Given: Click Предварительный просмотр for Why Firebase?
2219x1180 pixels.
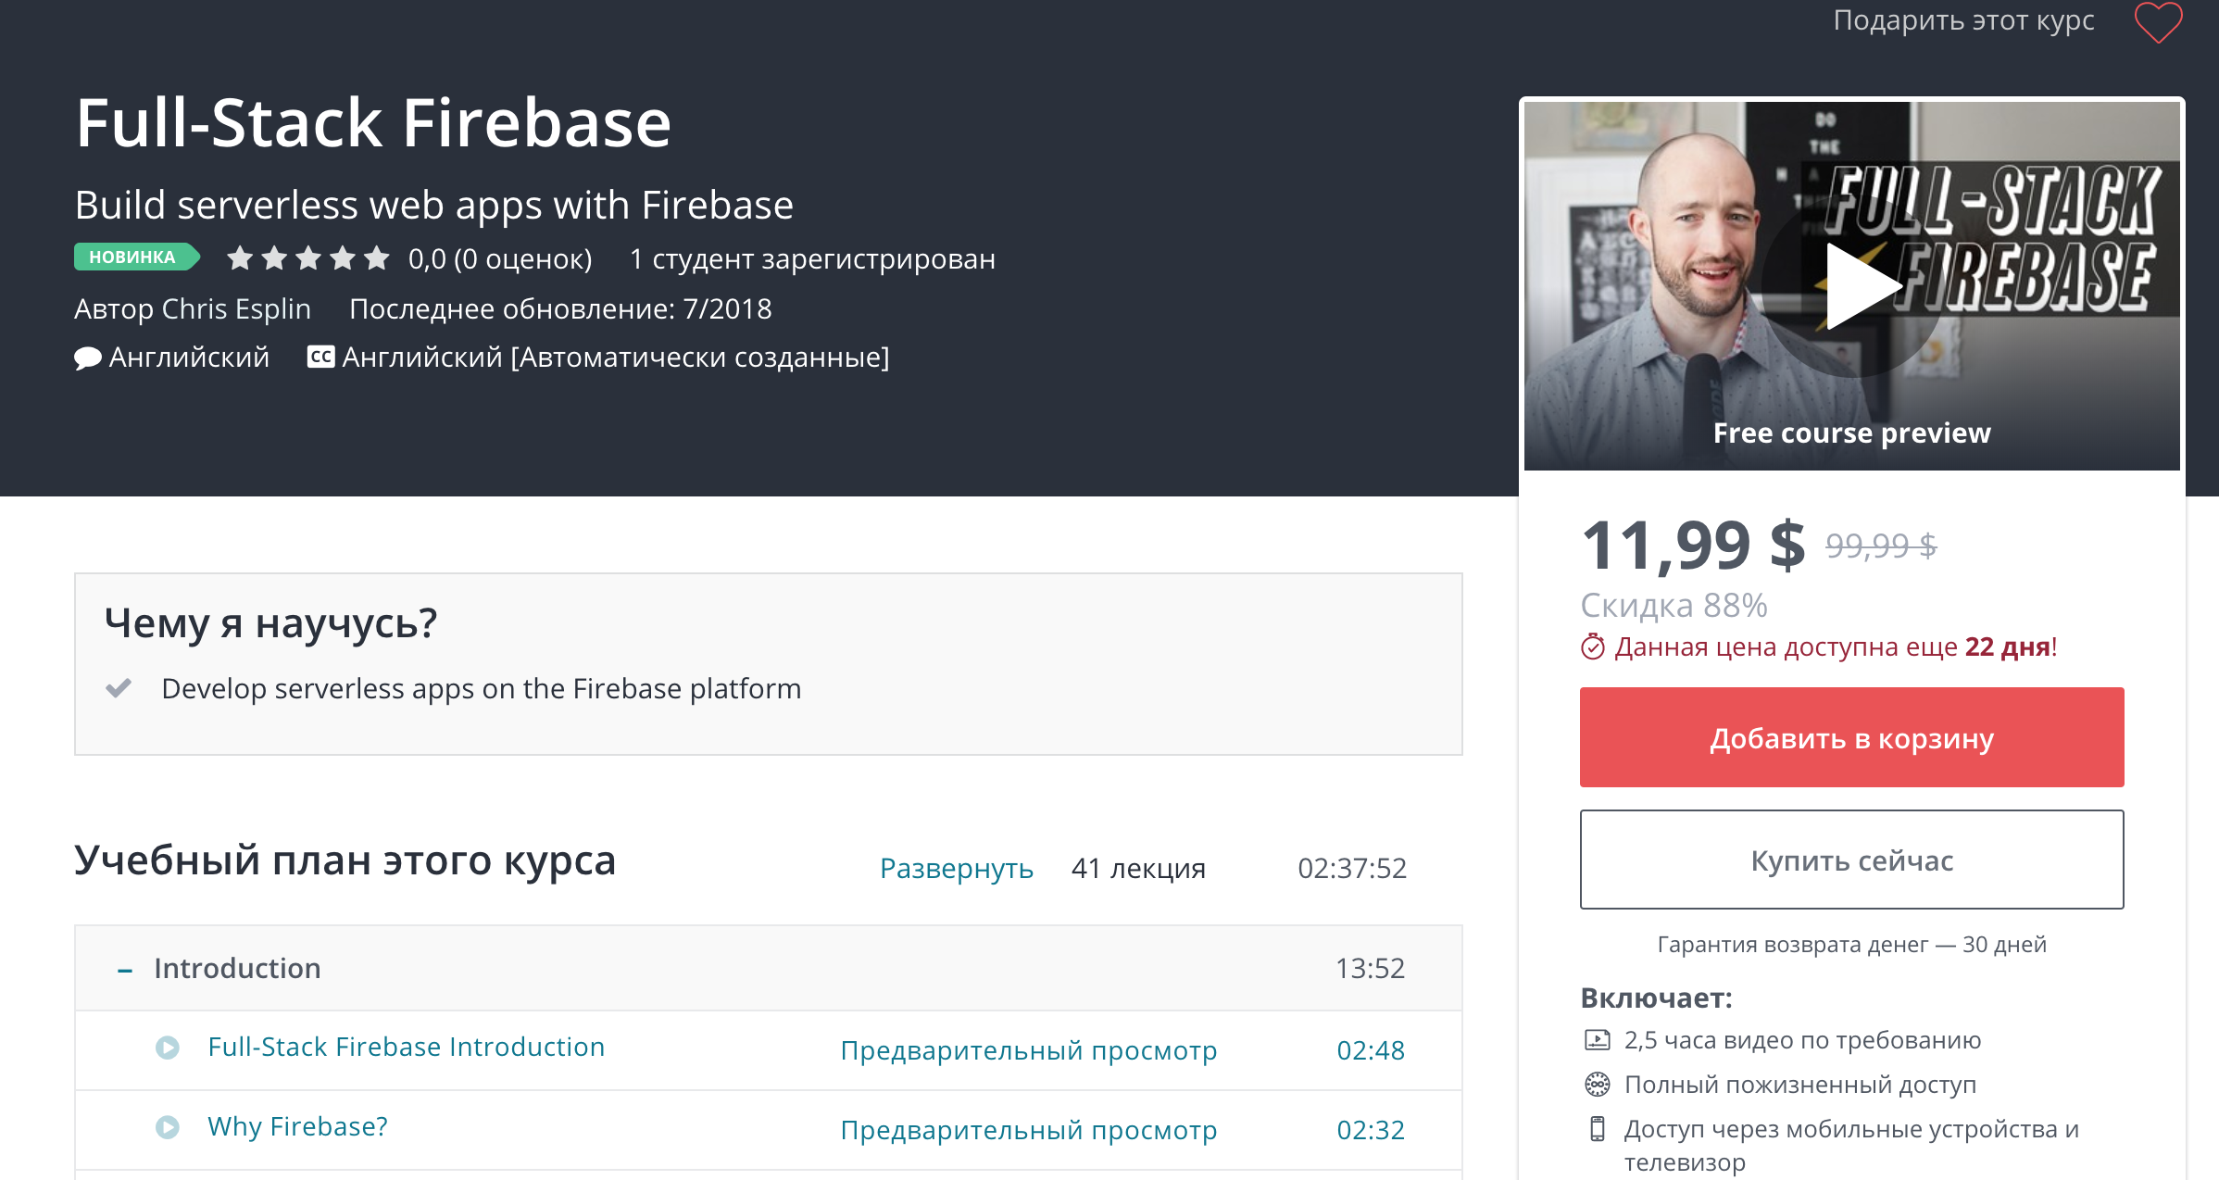Looking at the screenshot, I should (x=1028, y=1130).
